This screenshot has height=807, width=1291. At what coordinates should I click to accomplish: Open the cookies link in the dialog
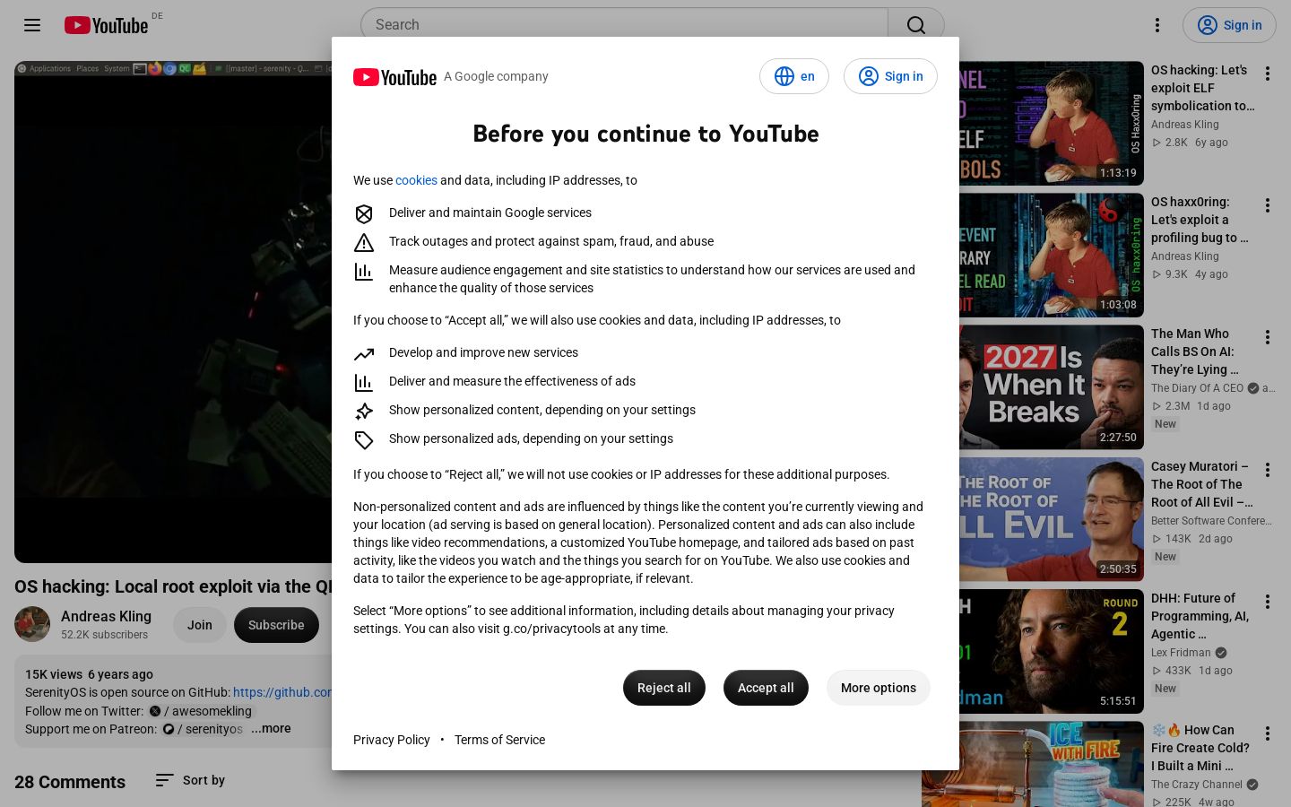416,180
